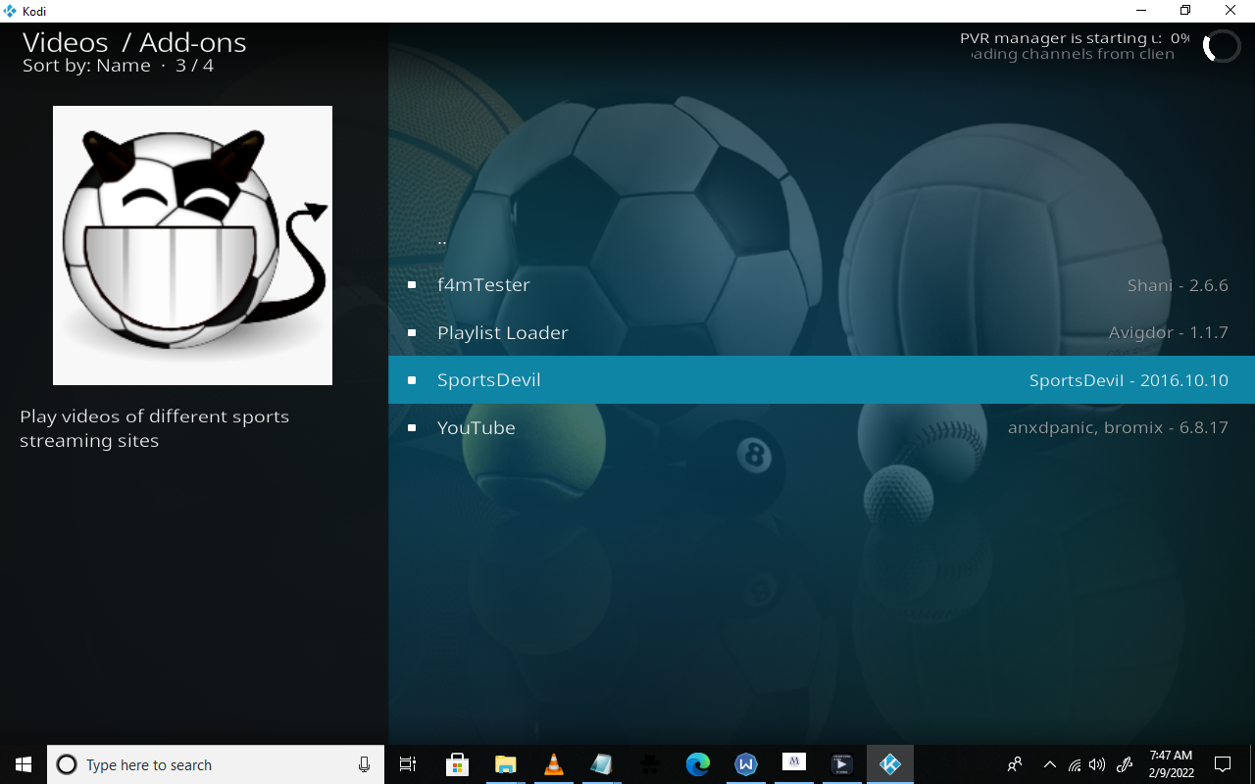Show hidden system tray icons
The image size is (1255, 784).
(x=1050, y=764)
